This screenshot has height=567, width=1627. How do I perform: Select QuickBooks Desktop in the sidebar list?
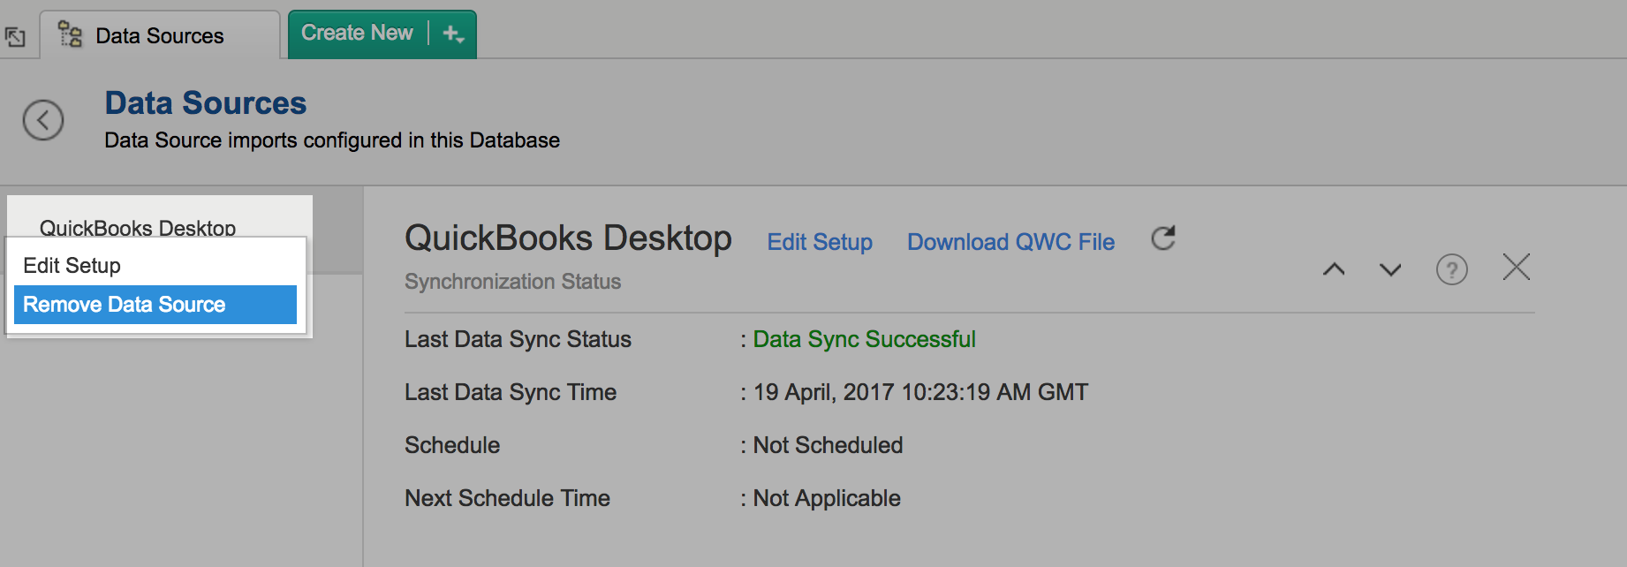138,226
